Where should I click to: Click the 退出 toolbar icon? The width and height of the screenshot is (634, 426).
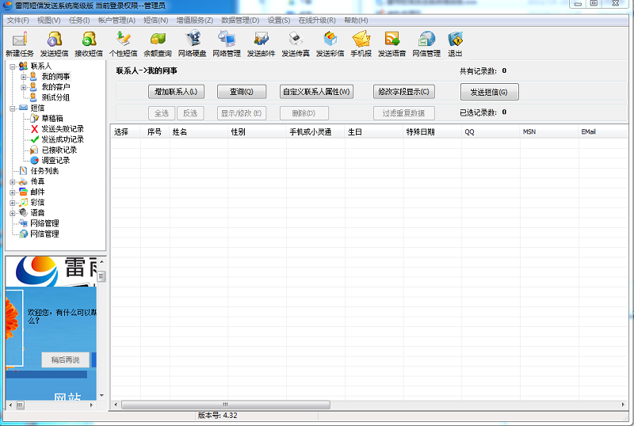pos(455,44)
